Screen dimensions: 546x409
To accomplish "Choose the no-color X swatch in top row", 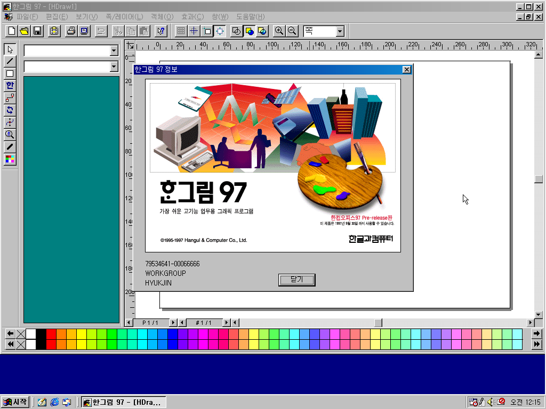I will 21,334.
